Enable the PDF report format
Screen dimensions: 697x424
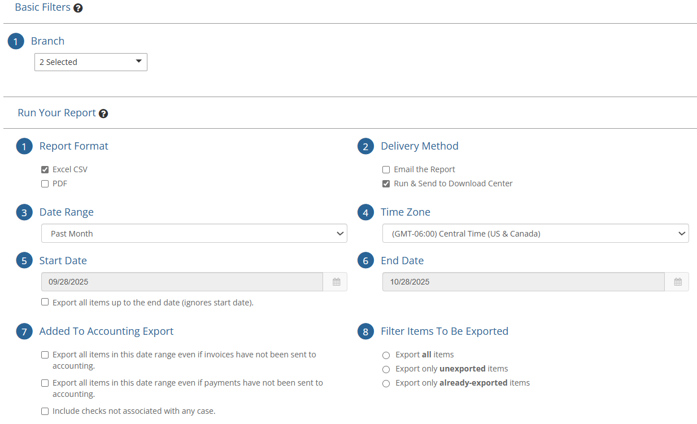pyautogui.click(x=45, y=183)
